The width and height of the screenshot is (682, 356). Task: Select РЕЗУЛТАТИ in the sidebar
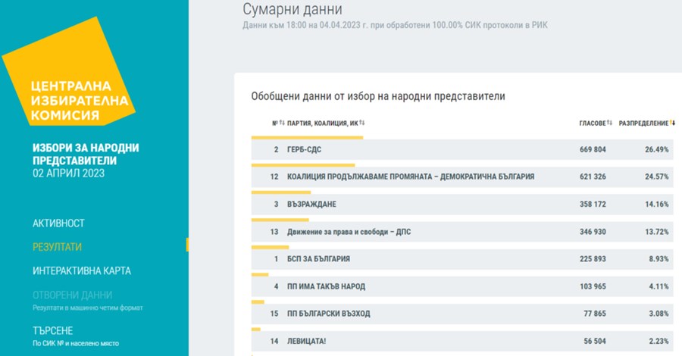point(57,247)
